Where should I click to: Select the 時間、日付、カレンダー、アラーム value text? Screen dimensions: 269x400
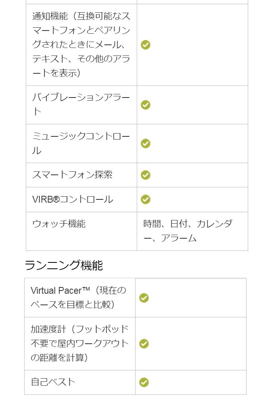tap(188, 231)
